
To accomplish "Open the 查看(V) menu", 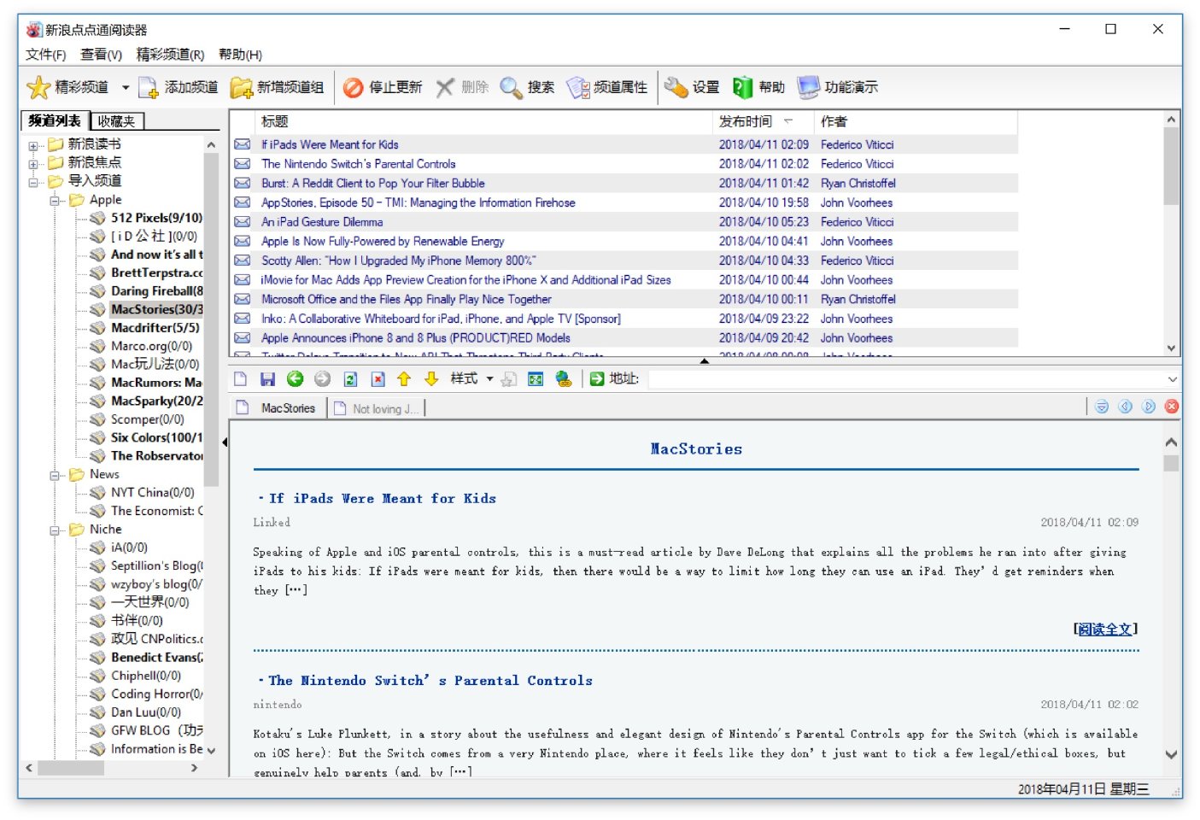I will pyautogui.click(x=101, y=55).
